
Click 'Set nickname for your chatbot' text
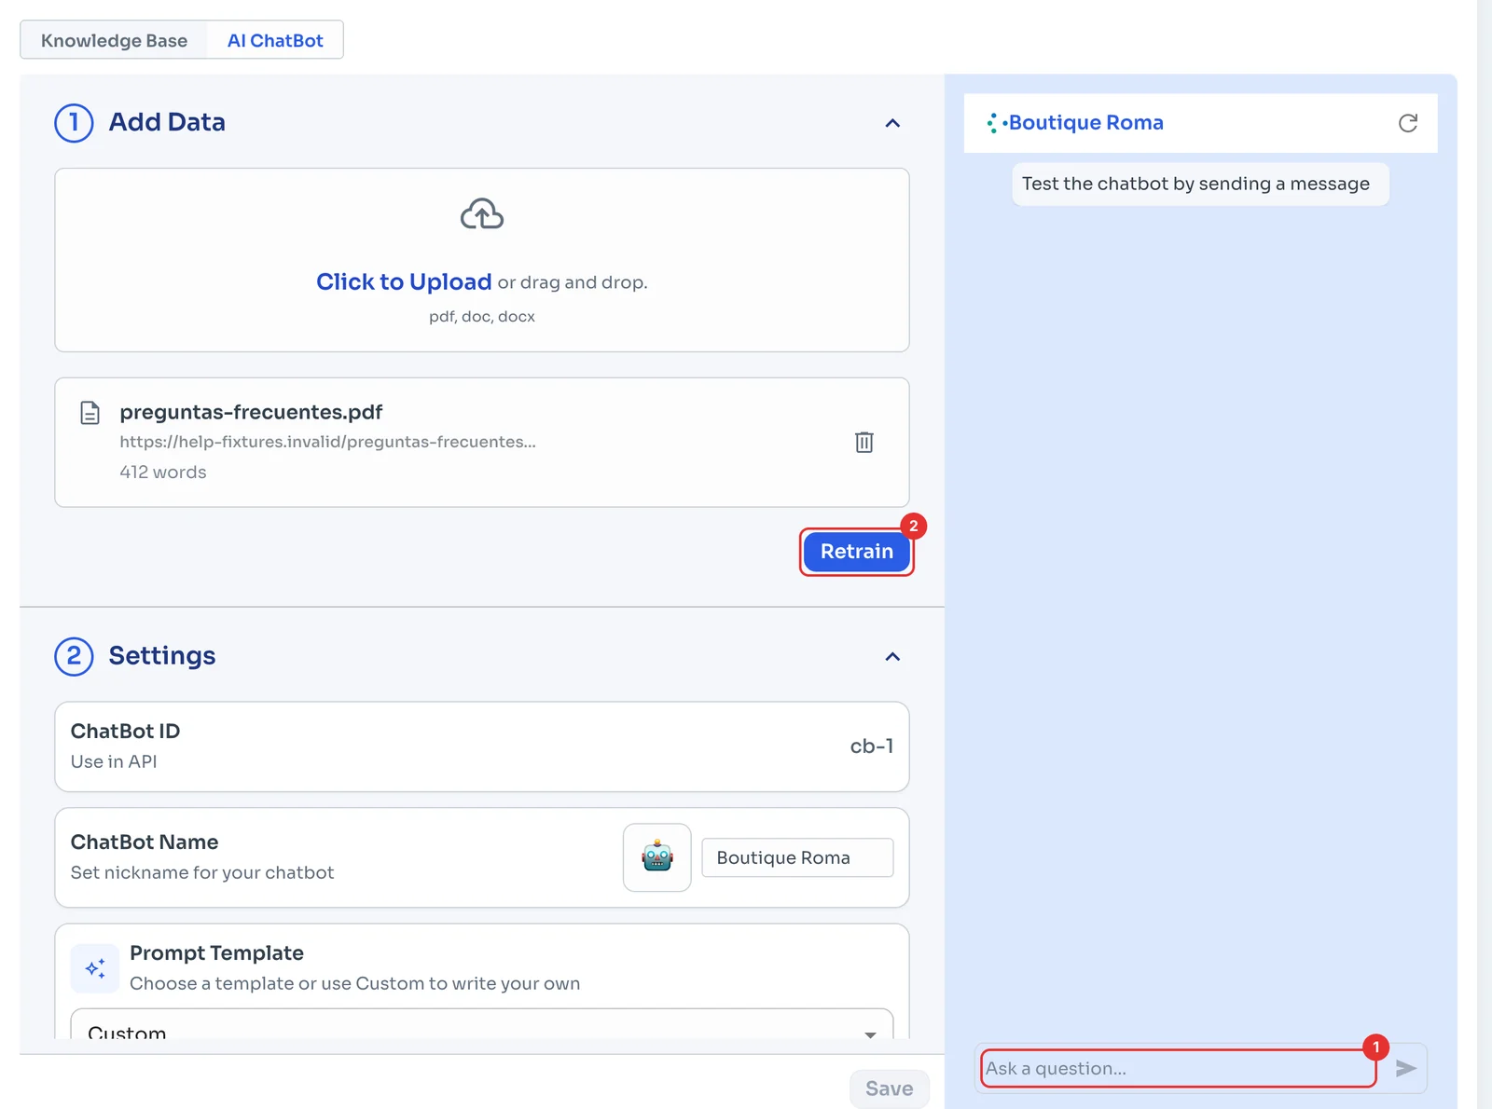pos(202,872)
